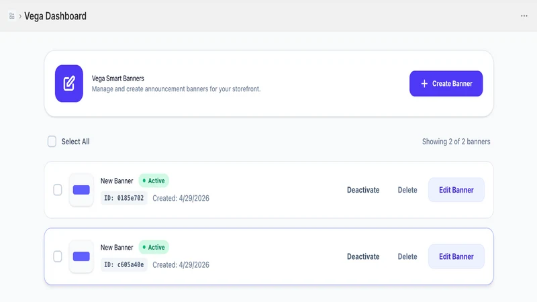Edit Banner for ID 0185e702
537x302 pixels.
(456, 190)
